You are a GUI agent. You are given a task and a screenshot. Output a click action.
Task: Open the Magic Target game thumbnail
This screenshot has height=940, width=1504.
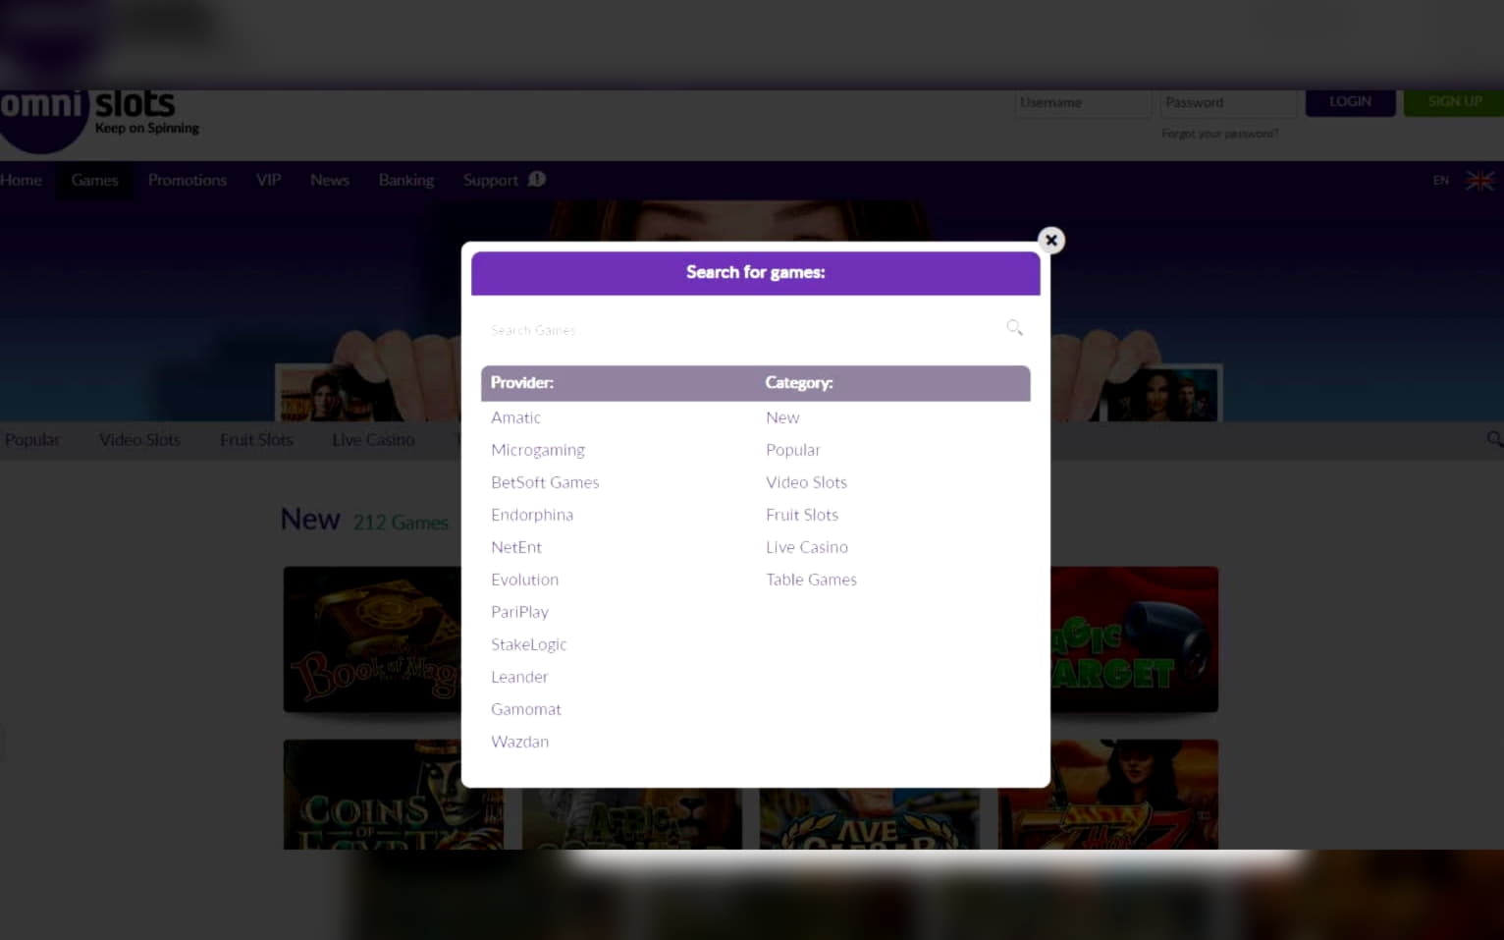click(x=1135, y=639)
